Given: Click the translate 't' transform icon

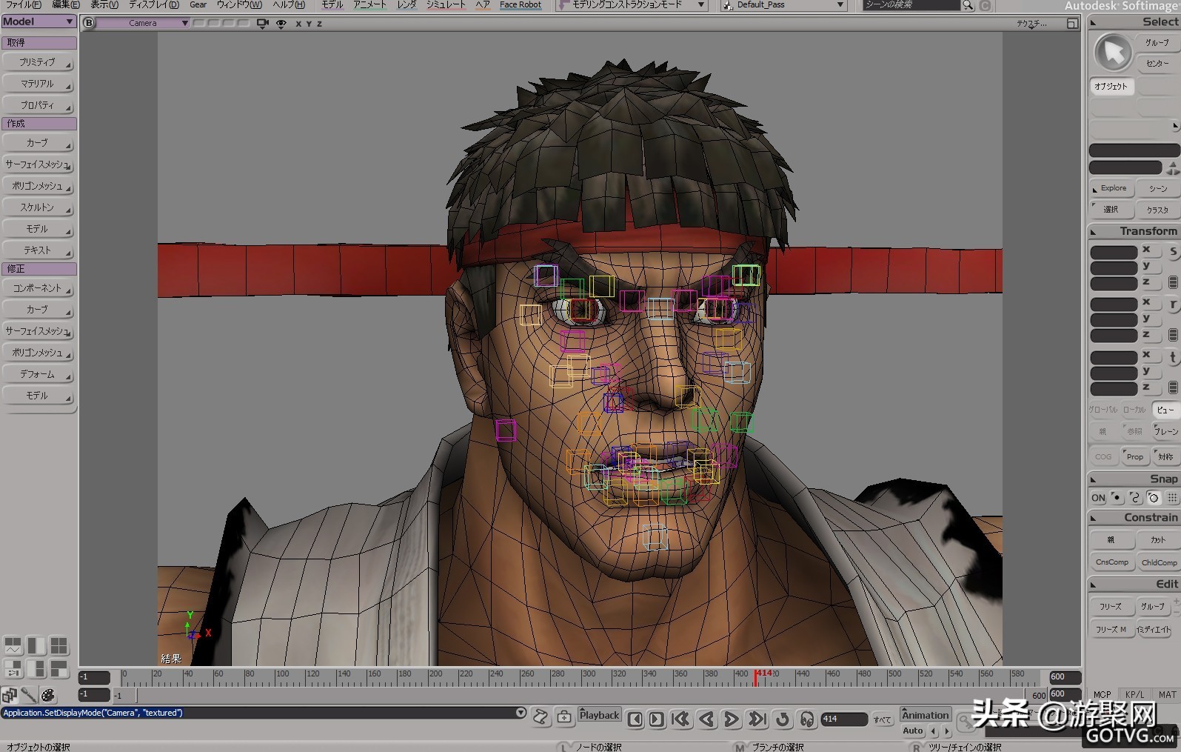Looking at the screenshot, I should 1173,358.
